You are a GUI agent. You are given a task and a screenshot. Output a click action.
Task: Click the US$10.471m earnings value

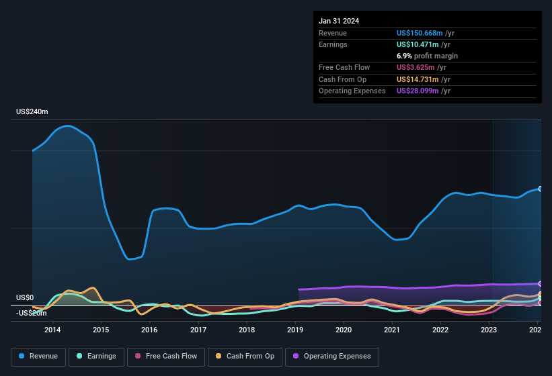click(x=418, y=44)
